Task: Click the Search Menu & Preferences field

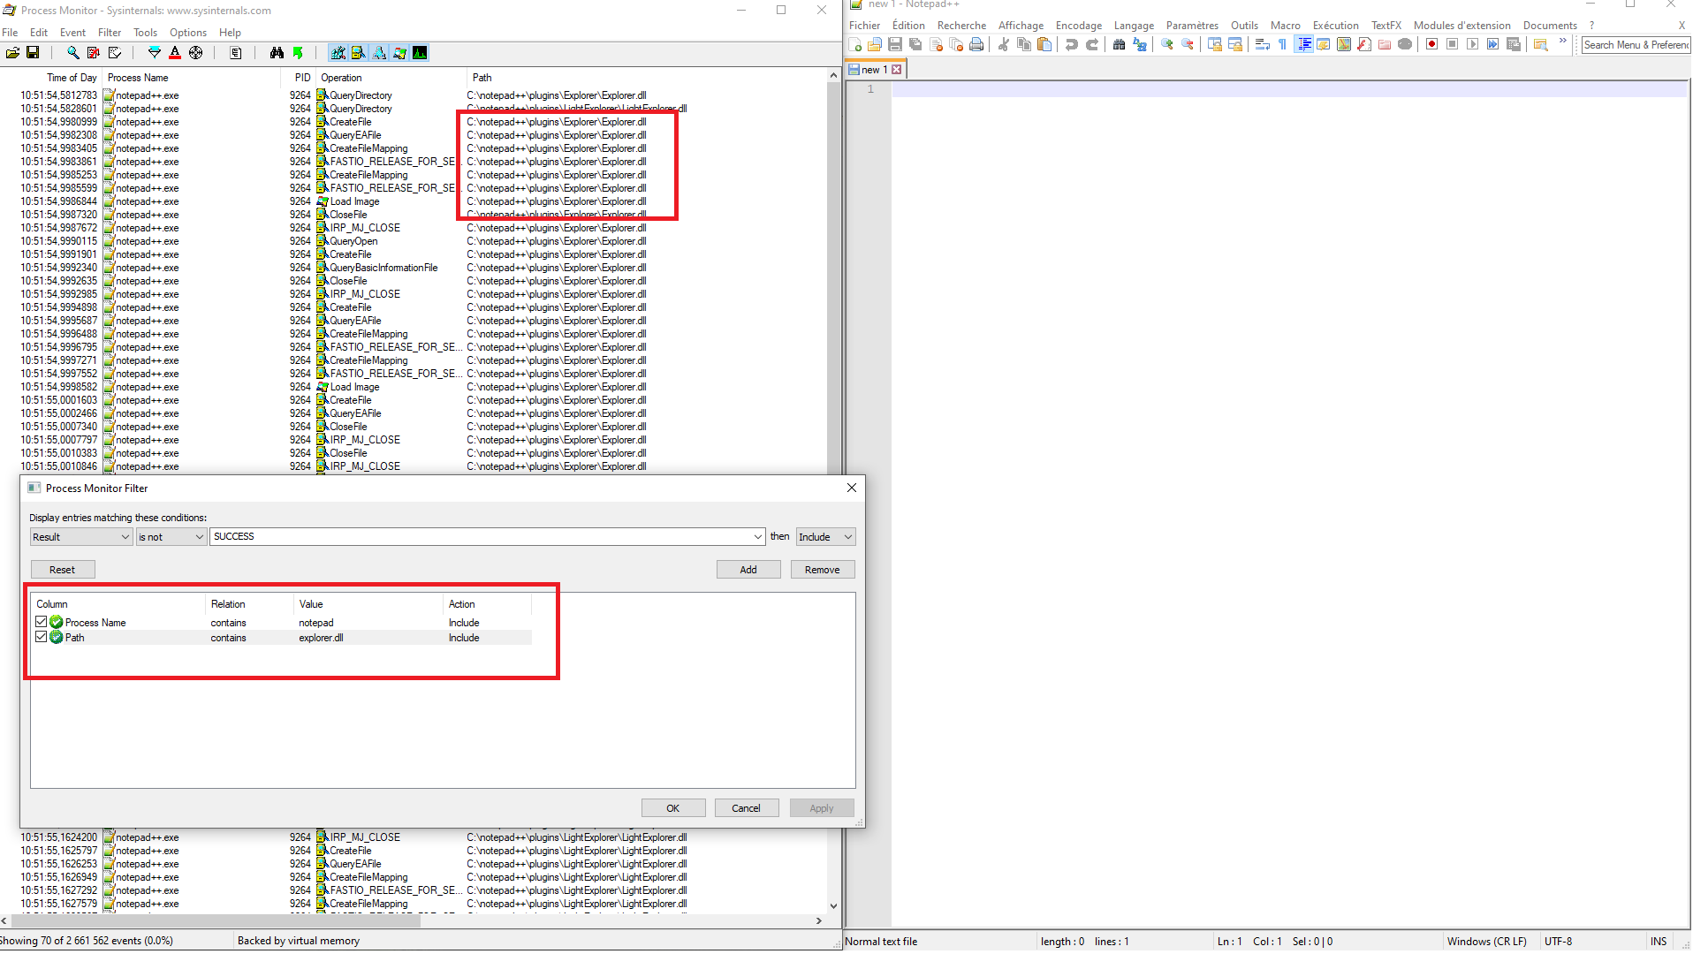Action: pyautogui.click(x=1635, y=45)
